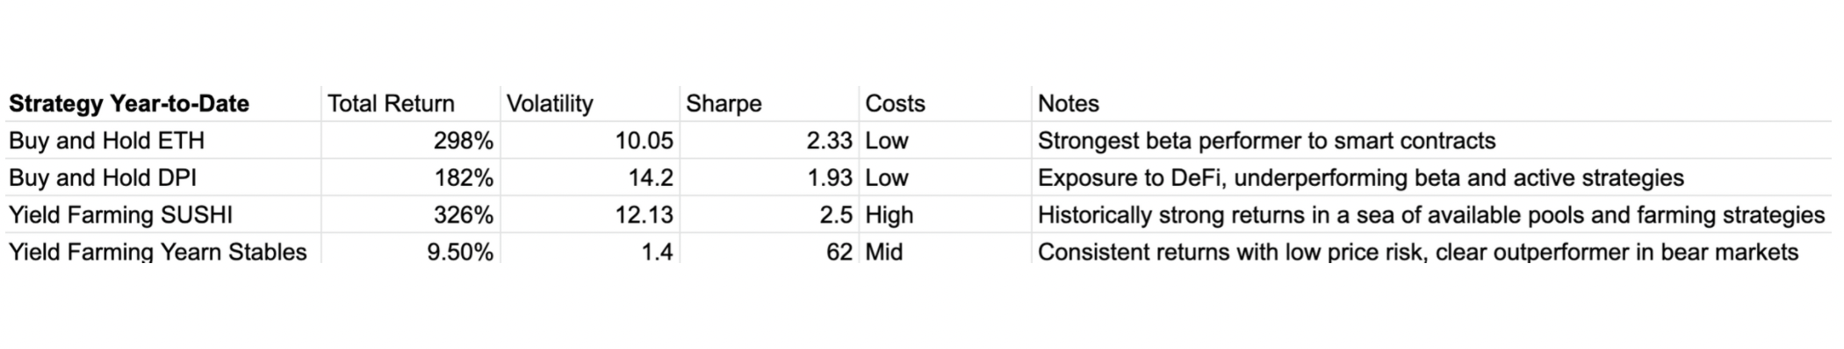This screenshot has height=349, width=1844.
Task: Click the Buy and Hold DPI cell
Action: pos(162,178)
